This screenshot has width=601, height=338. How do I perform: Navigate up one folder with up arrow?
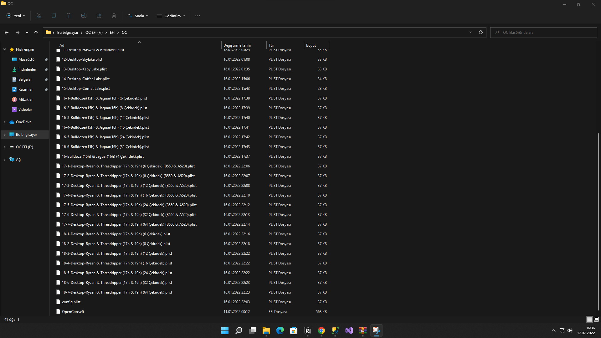pos(36,32)
